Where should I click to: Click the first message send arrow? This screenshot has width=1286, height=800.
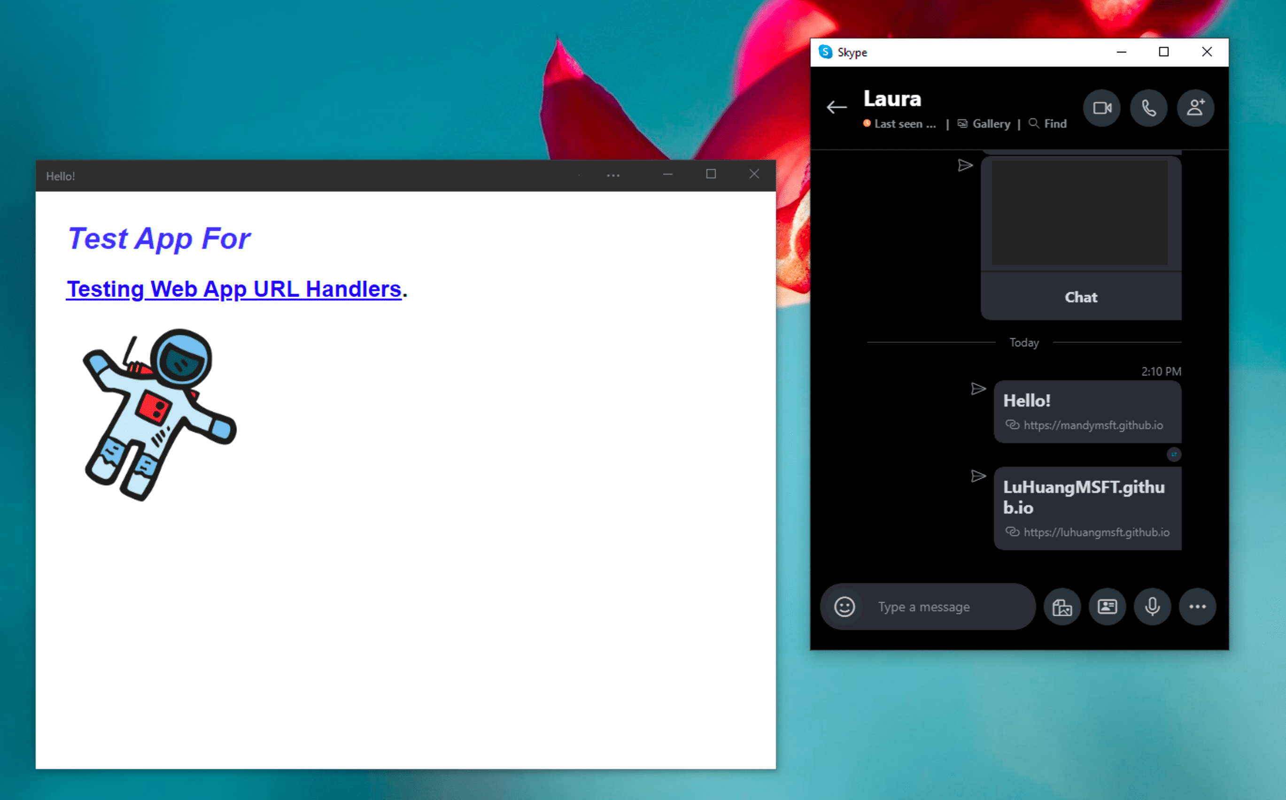point(964,165)
